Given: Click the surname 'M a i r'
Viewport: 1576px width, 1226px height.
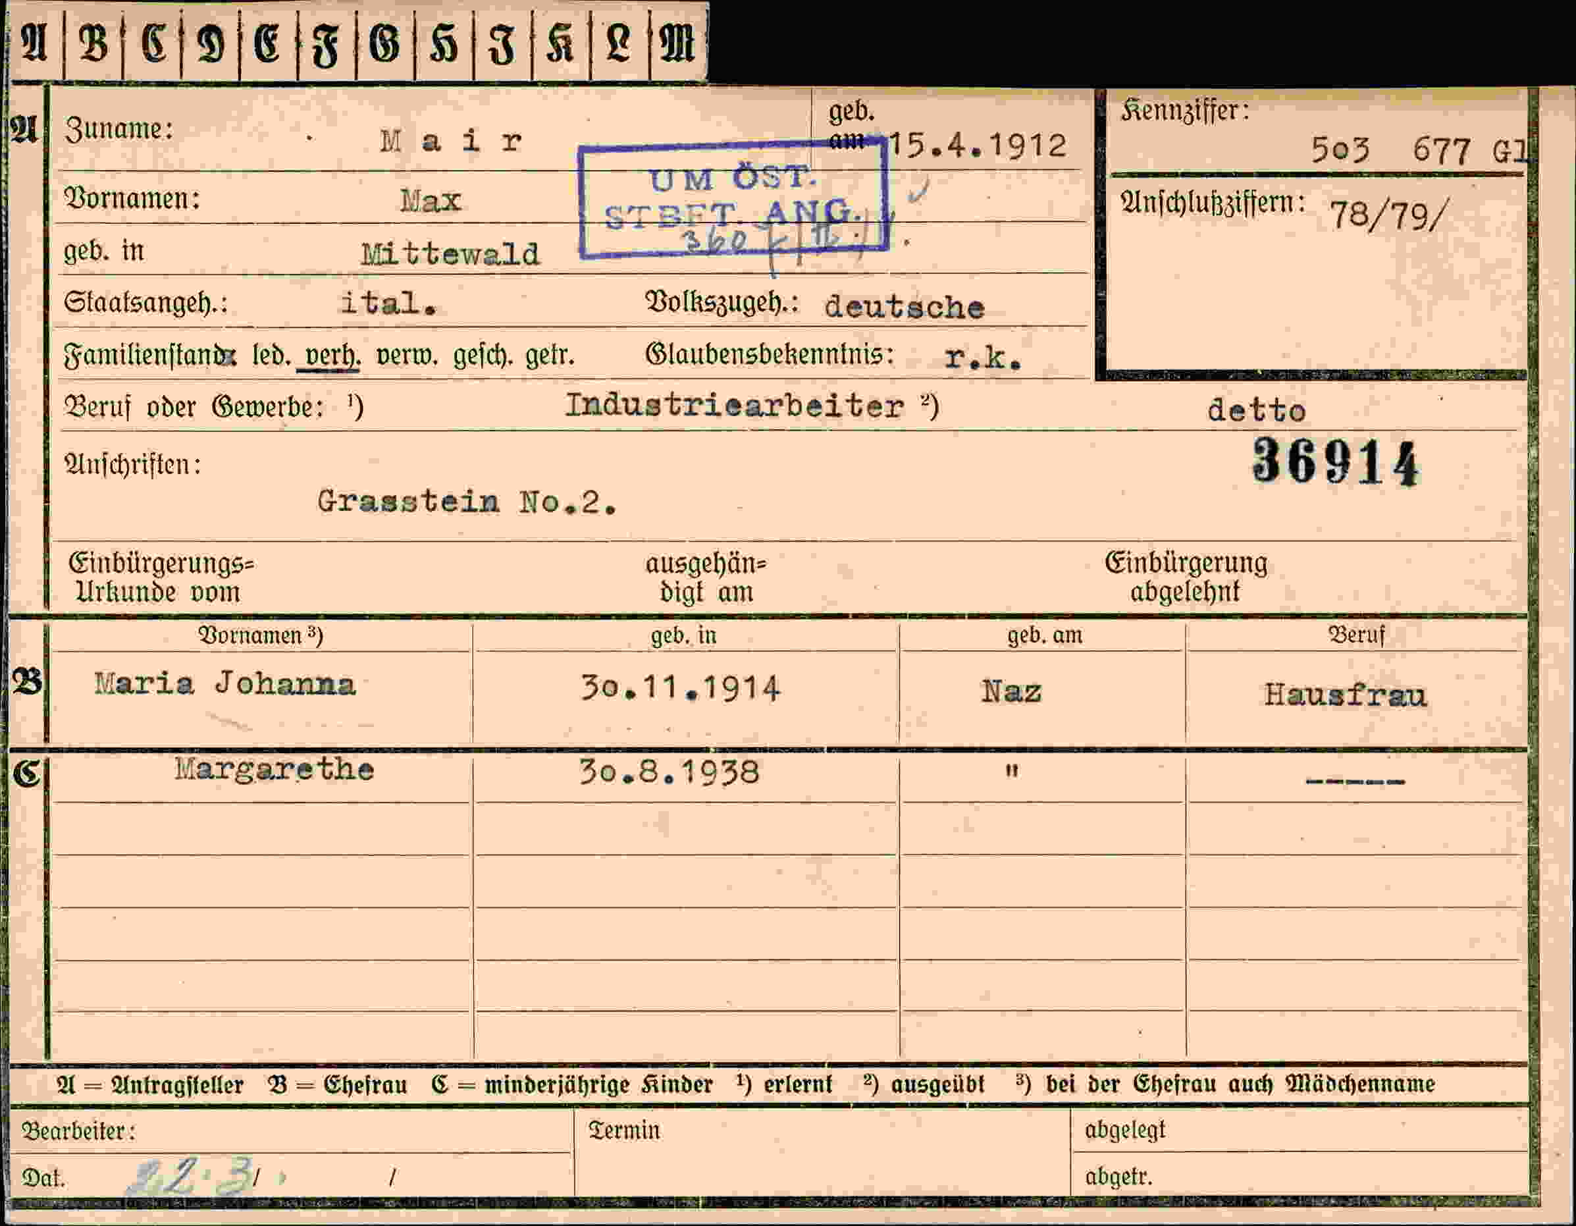Looking at the screenshot, I should tap(451, 141).
